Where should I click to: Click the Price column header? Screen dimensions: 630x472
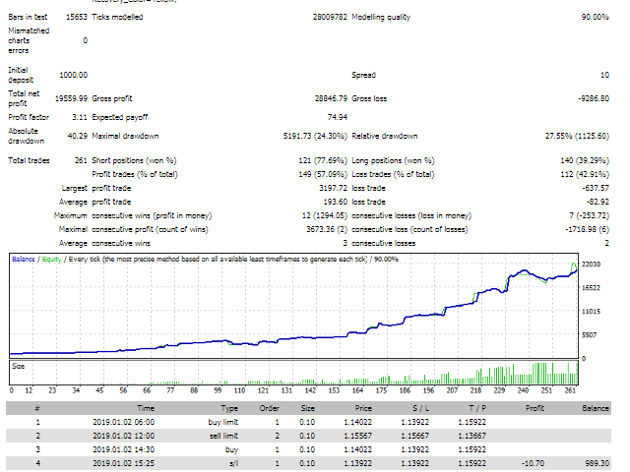[363, 408]
